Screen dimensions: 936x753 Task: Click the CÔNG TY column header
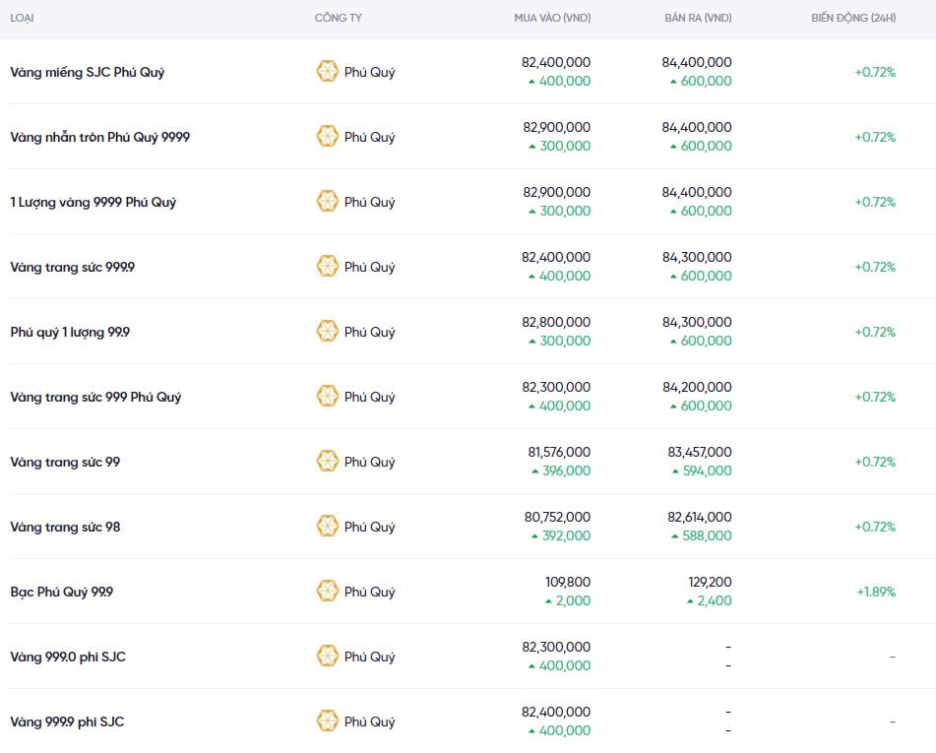tap(338, 19)
